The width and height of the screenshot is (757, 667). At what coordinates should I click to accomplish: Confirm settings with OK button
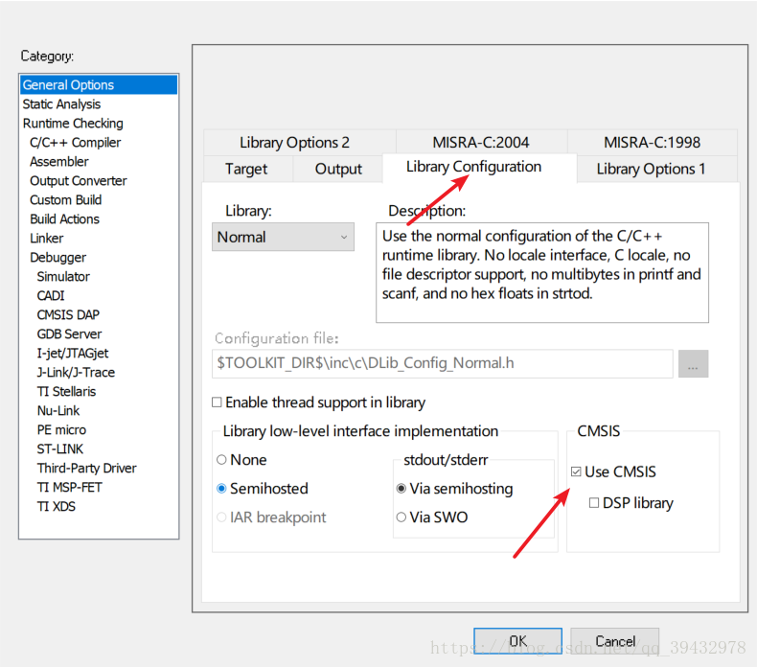click(x=517, y=641)
